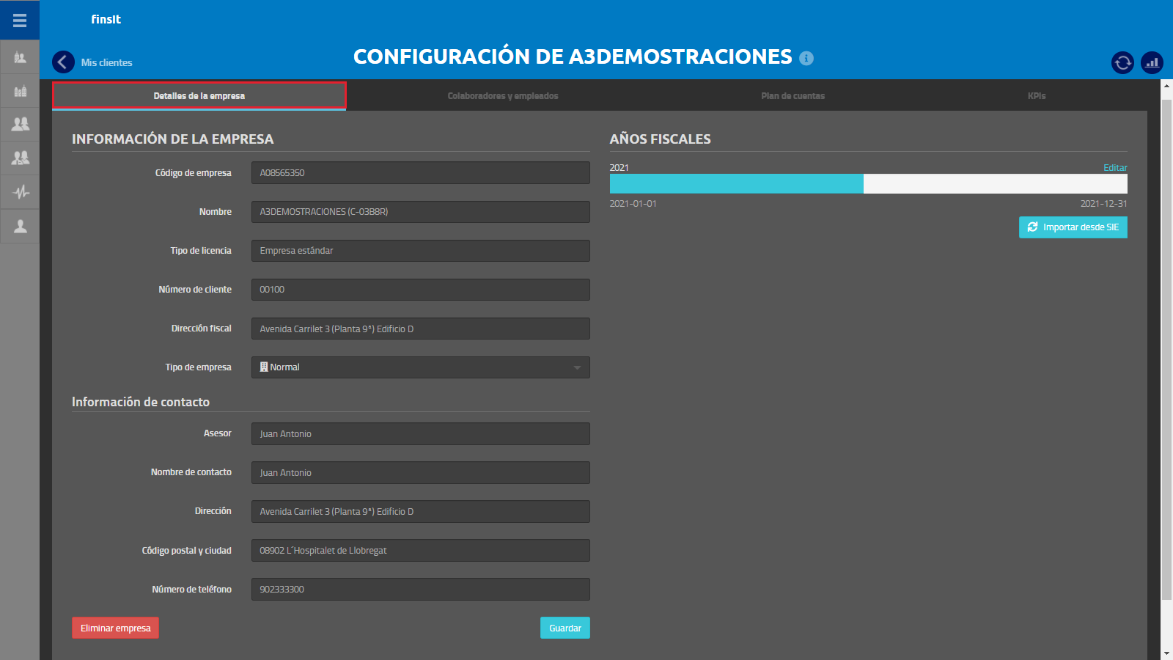
Task: Click the Información de contacto heading
Action: (x=141, y=402)
